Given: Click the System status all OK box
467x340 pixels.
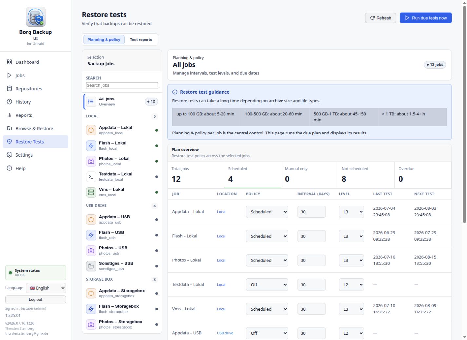Looking at the screenshot, I should [x=35, y=273].
